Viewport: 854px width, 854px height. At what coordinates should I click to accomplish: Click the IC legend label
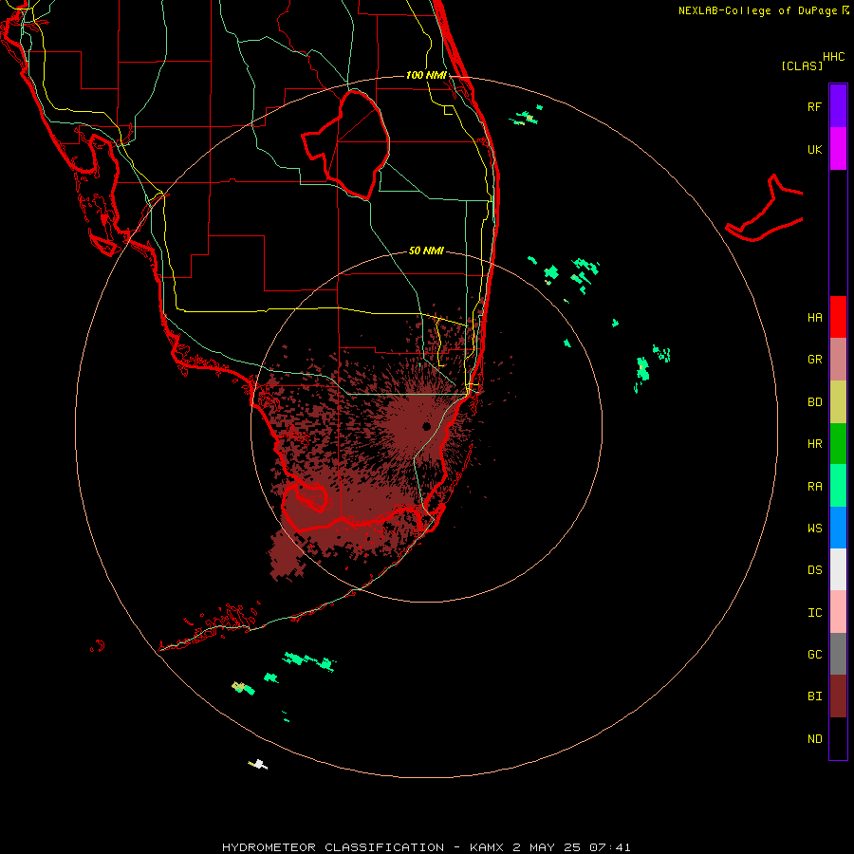(814, 612)
